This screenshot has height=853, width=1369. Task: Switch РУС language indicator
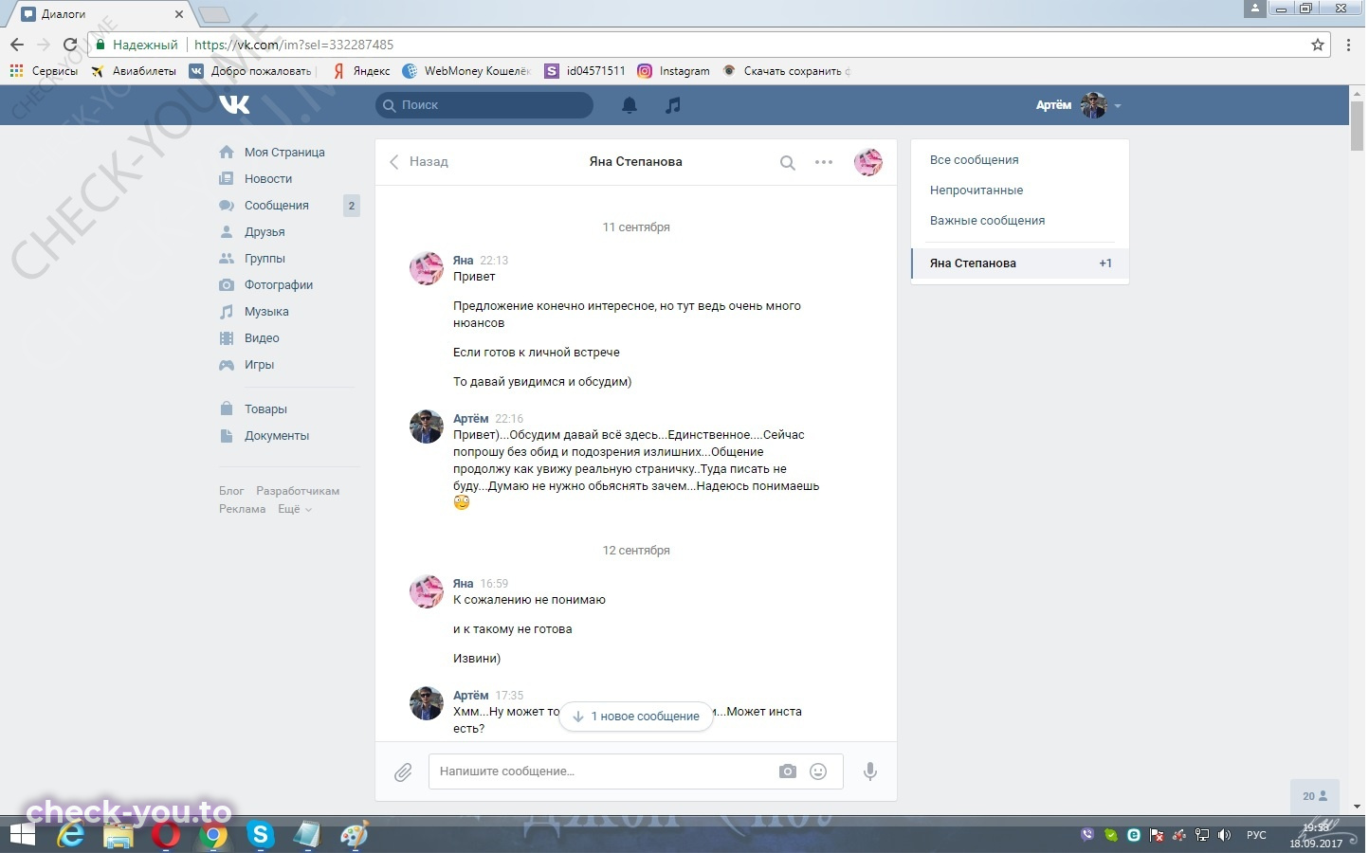pyautogui.click(x=1256, y=835)
